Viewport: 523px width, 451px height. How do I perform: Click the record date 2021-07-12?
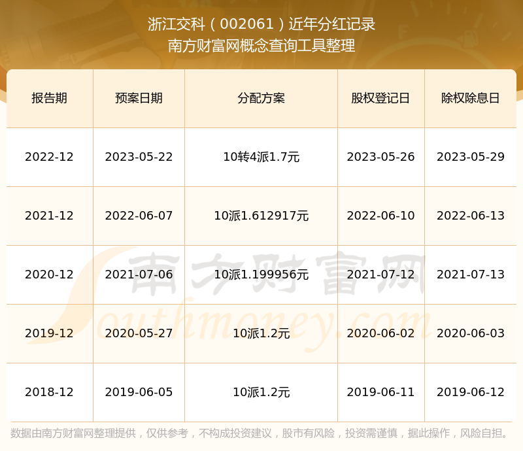(380, 275)
